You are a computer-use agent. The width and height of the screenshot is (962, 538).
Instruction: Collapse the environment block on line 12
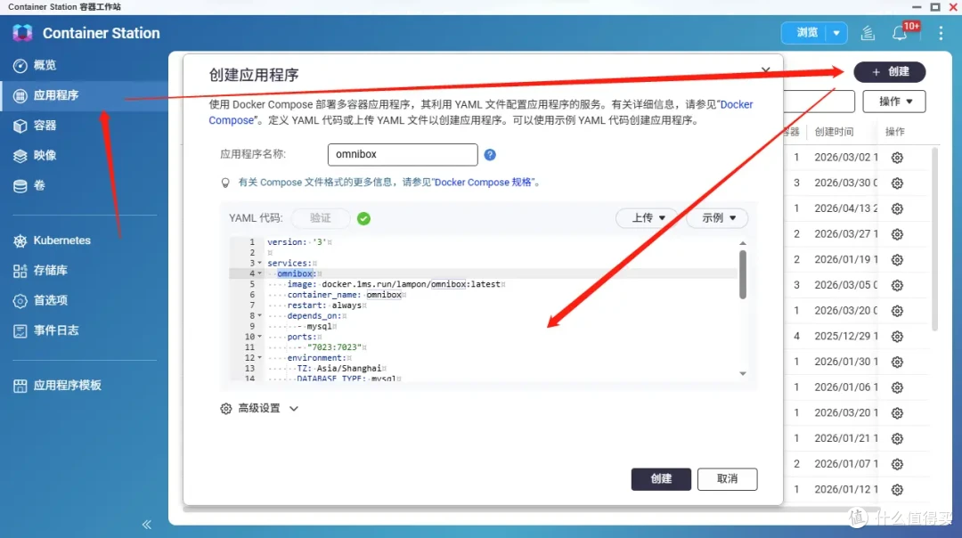(259, 358)
